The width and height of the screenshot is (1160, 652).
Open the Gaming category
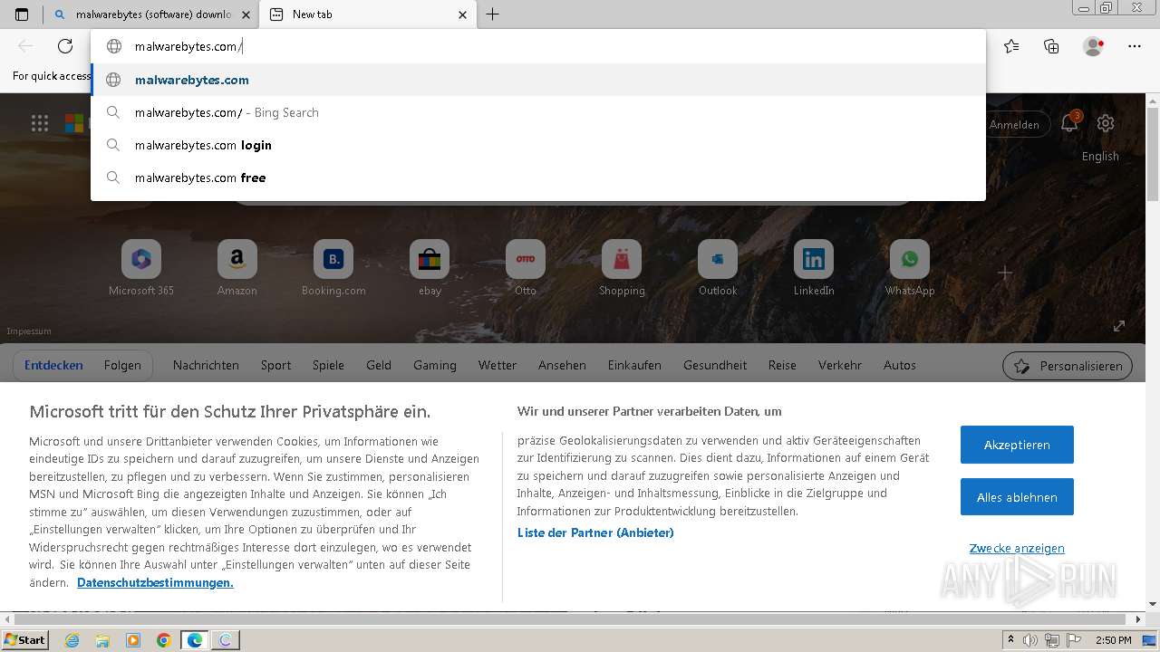435,365
